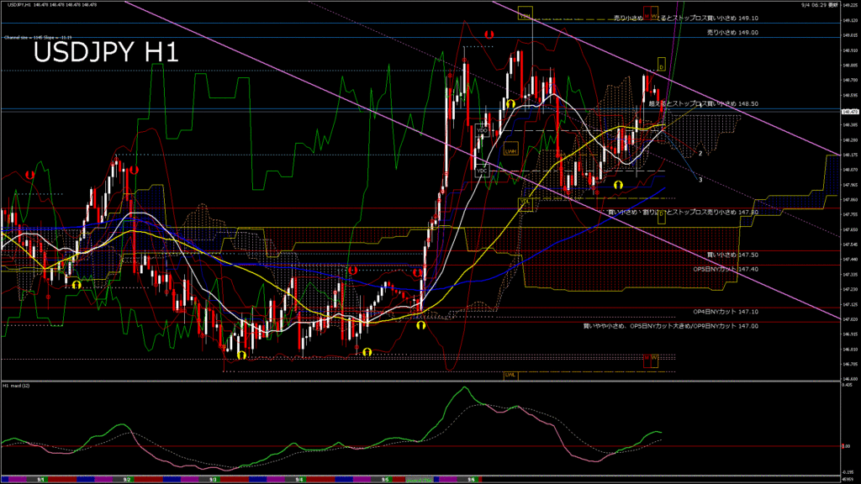Click the forecast path label 3
861x484 pixels.
[700, 179]
